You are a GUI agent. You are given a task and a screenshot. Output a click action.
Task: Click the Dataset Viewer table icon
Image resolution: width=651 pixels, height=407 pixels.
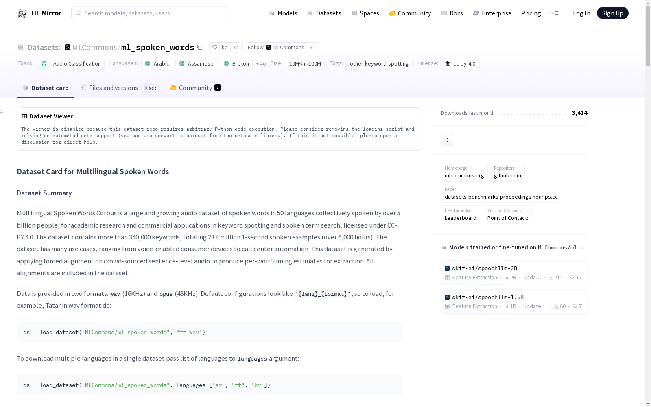[24, 116]
